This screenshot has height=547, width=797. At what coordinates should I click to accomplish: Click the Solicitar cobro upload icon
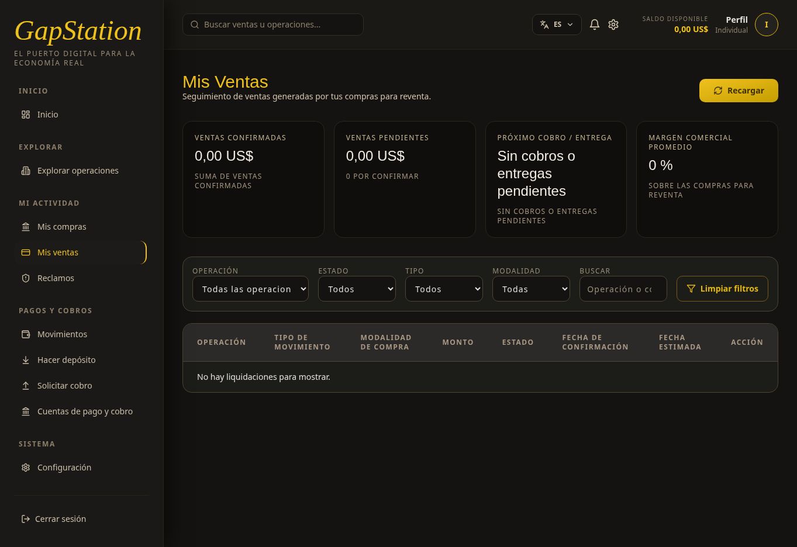(x=26, y=386)
